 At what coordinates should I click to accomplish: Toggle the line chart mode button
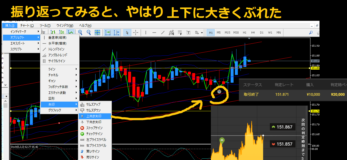point(70,33)
